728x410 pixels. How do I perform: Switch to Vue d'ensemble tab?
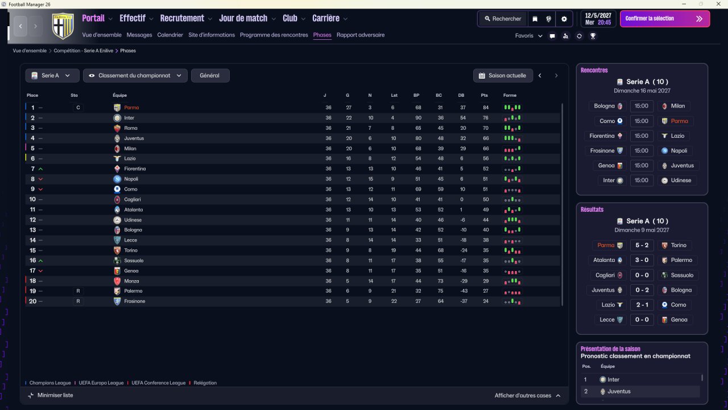(102, 35)
